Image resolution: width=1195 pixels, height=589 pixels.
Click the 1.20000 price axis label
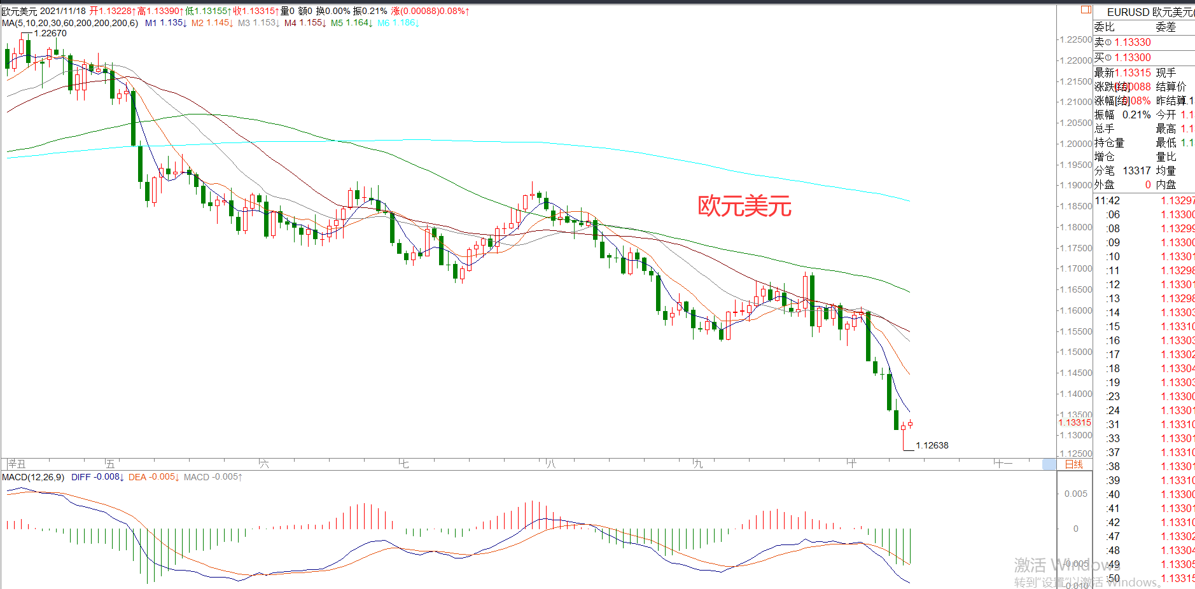(1075, 144)
